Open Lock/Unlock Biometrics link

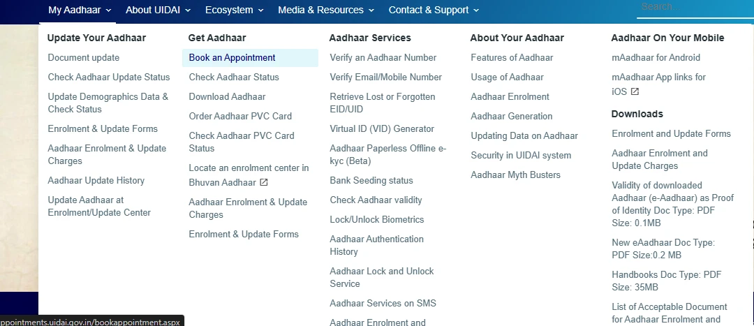tap(377, 220)
